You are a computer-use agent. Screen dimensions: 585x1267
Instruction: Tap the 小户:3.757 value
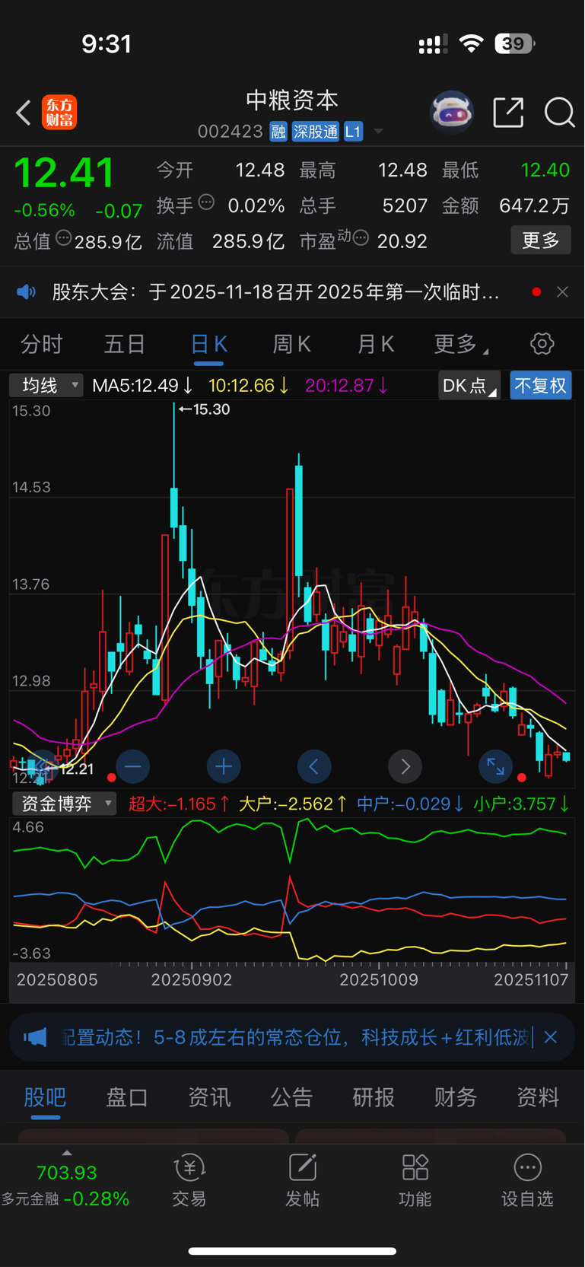(521, 804)
